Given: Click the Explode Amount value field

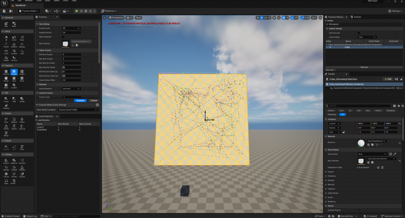Looking at the screenshot, I should [x=71, y=32].
